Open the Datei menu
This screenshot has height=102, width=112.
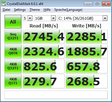click(6, 10)
